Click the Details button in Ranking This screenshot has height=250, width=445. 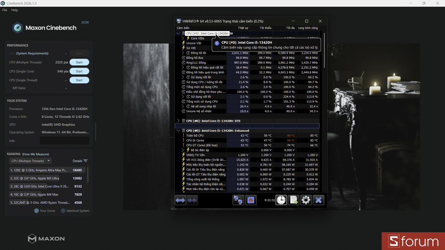[80, 161]
